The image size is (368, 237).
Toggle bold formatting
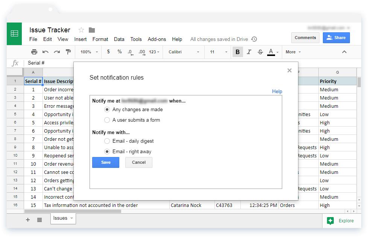(237, 52)
